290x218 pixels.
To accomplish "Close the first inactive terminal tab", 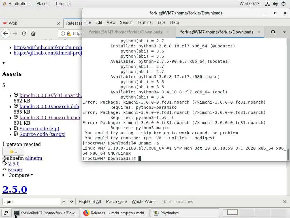I will 168,32.
